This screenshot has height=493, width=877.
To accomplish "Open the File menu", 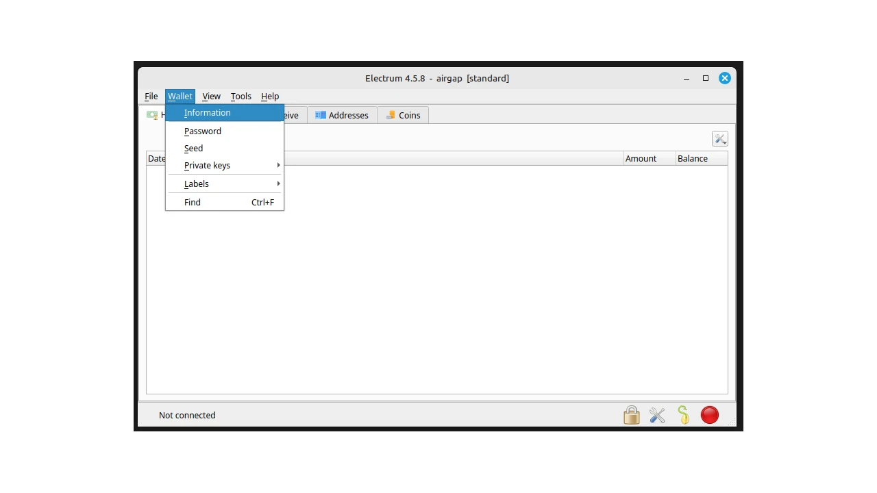I will (x=151, y=97).
